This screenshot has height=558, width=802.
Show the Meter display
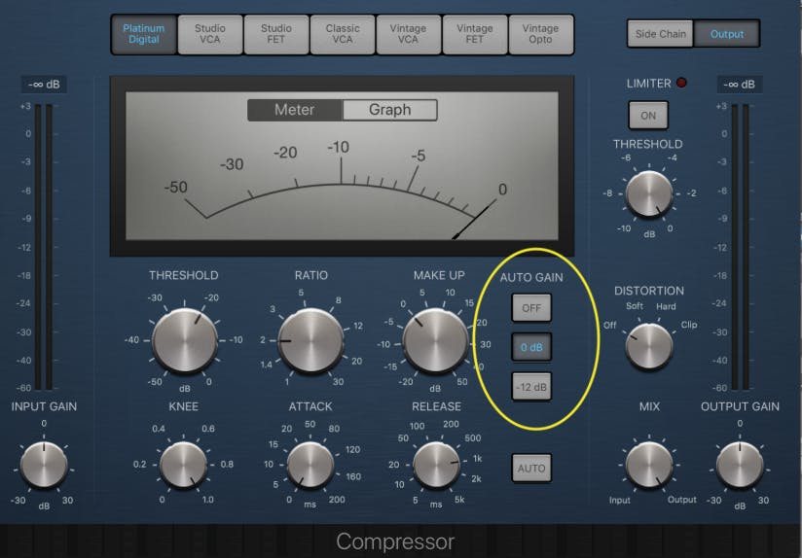294,110
